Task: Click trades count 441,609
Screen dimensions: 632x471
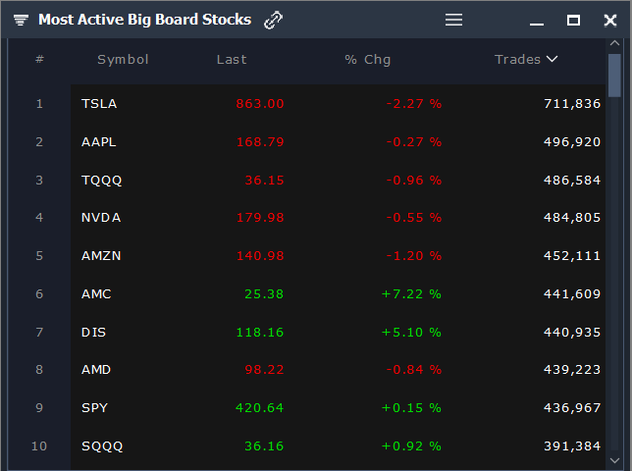Action: tap(572, 294)
